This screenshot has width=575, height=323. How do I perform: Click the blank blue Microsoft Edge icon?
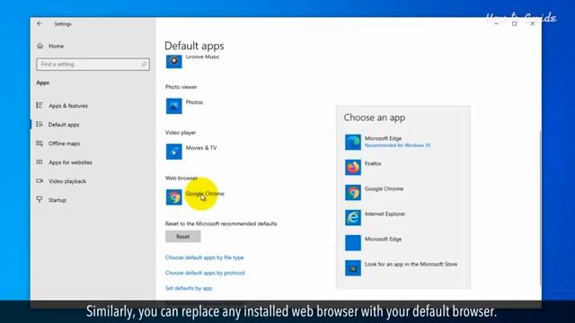pos(353,243)
